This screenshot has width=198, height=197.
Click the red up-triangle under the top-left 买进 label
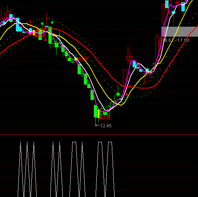click(45, 40)
